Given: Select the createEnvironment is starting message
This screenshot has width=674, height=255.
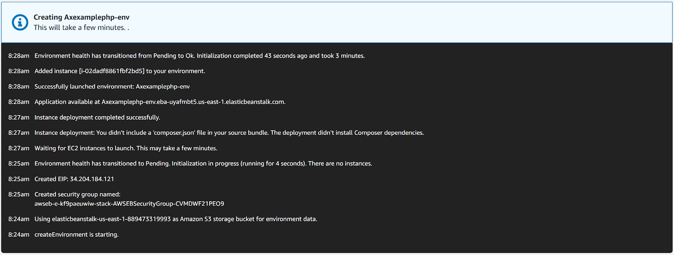Looking at the screenshot, I should [x=76, y=234].
